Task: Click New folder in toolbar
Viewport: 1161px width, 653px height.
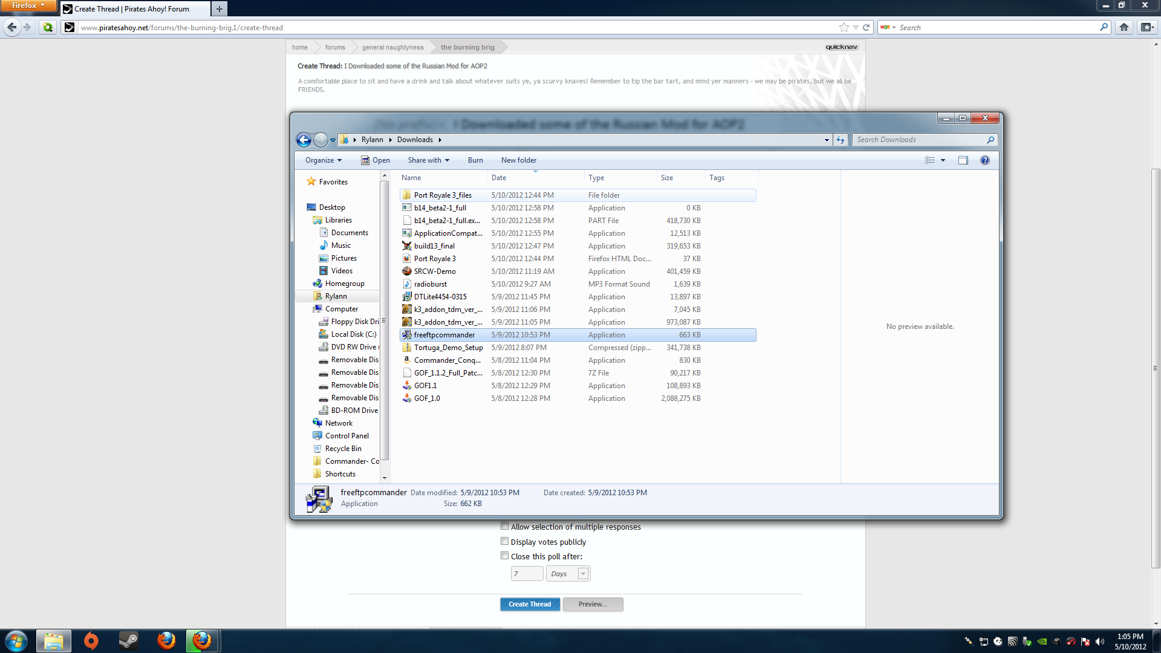Action: click(x=519, y=160)
